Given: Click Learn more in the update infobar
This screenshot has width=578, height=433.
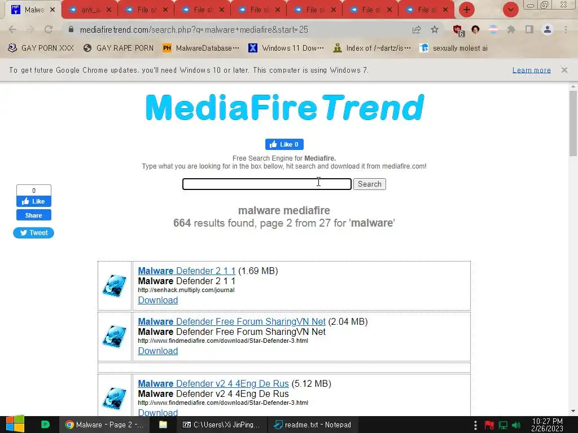Looking at the screenshot, I should pos(531,70).
